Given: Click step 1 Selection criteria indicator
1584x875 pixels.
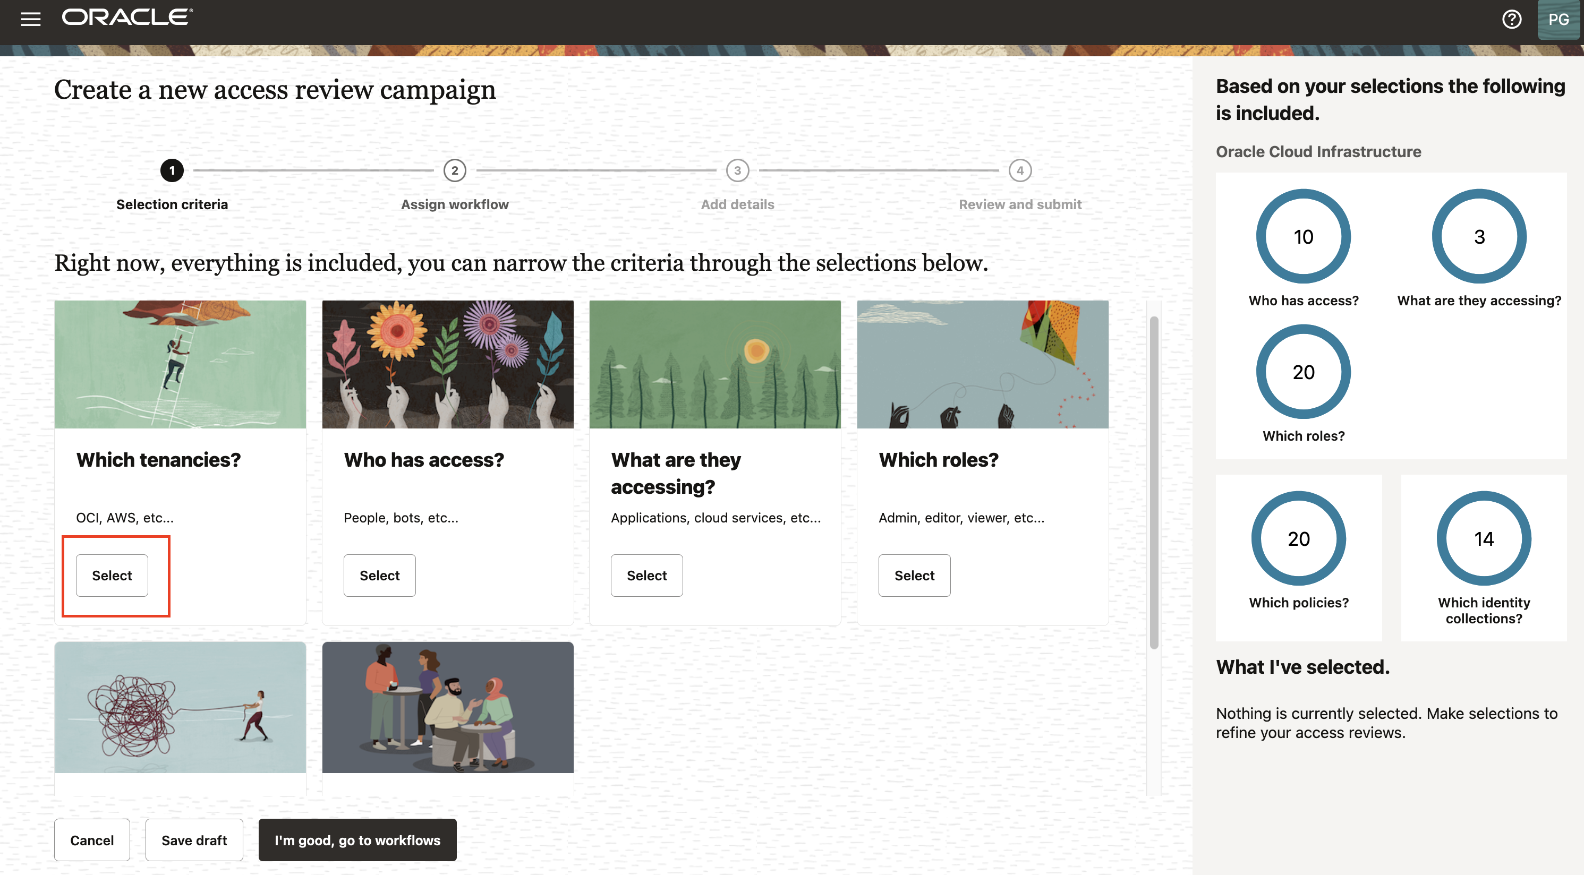Looking at the screenshot, I should click(172, 170).
